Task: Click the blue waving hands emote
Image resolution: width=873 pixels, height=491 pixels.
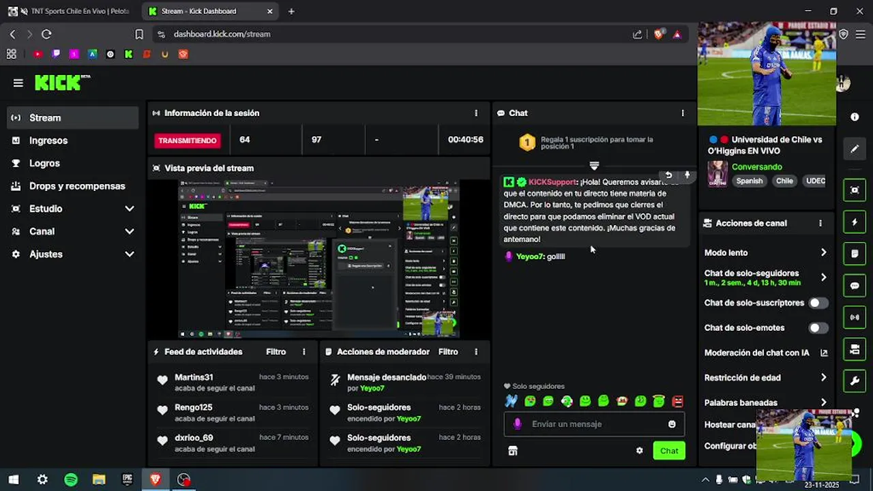Action: tap(511, 402)
